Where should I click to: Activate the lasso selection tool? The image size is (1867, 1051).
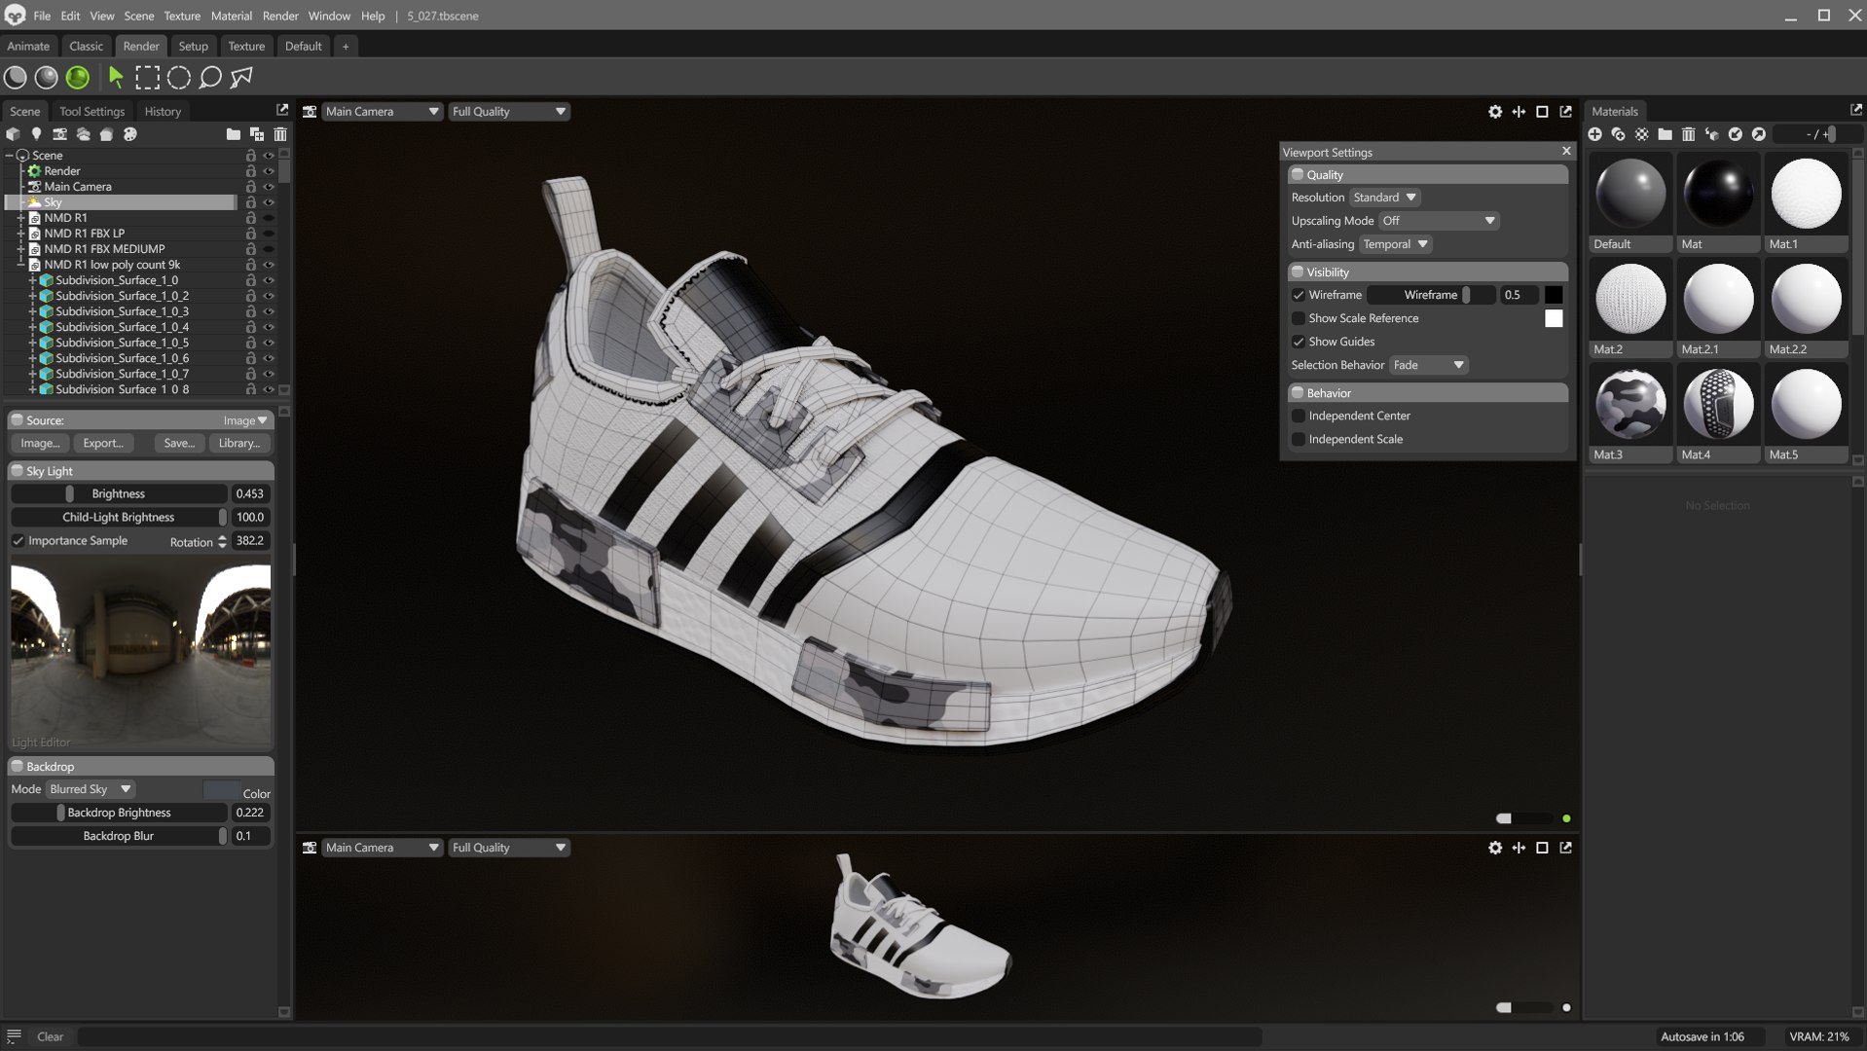(x=209, y=77)
